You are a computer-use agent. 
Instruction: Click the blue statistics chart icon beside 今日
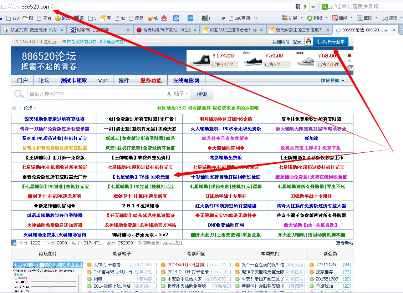click(14, 243)
